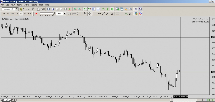Screen dimensions: 215x102
Task: Toggle the H4 timeframe button
Action: click(21, 14)
